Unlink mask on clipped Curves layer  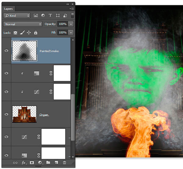click(51, 92)
